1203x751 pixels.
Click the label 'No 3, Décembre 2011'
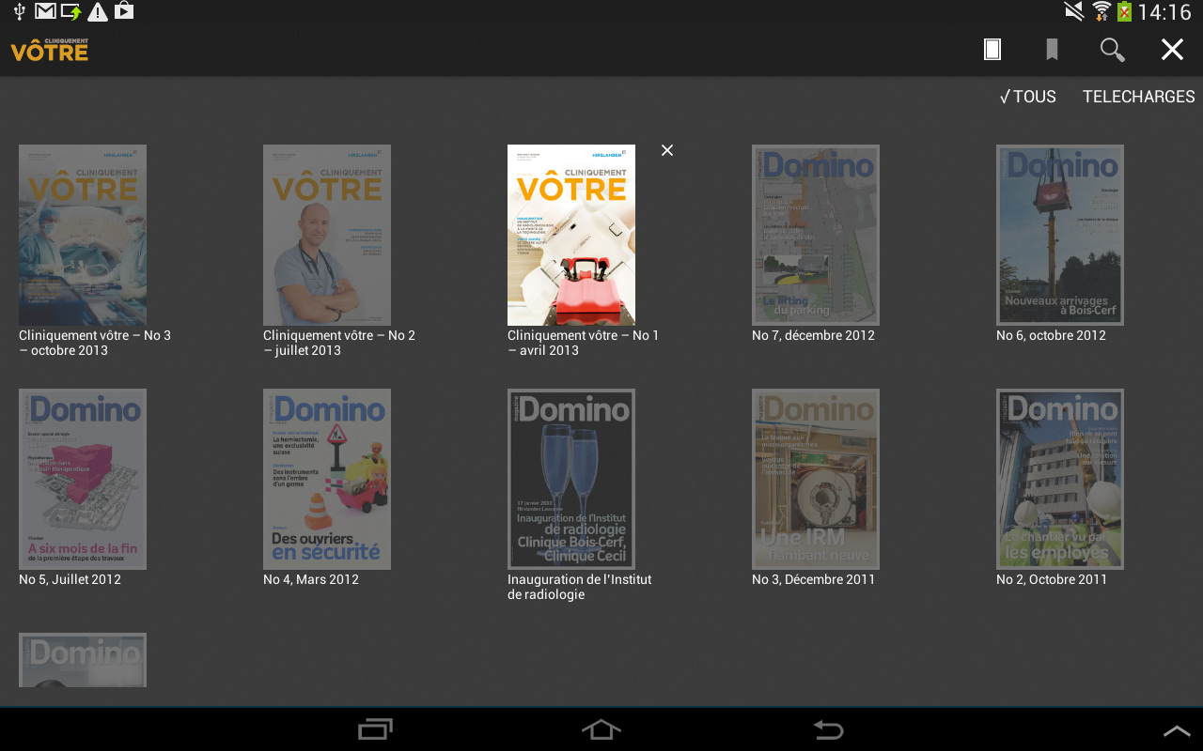pos(813,579)
